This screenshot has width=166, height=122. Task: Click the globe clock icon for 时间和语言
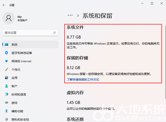[x=6, y=94]
